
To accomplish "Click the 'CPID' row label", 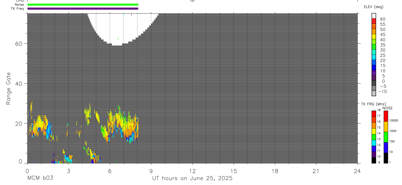I will (x=20, y=1).
